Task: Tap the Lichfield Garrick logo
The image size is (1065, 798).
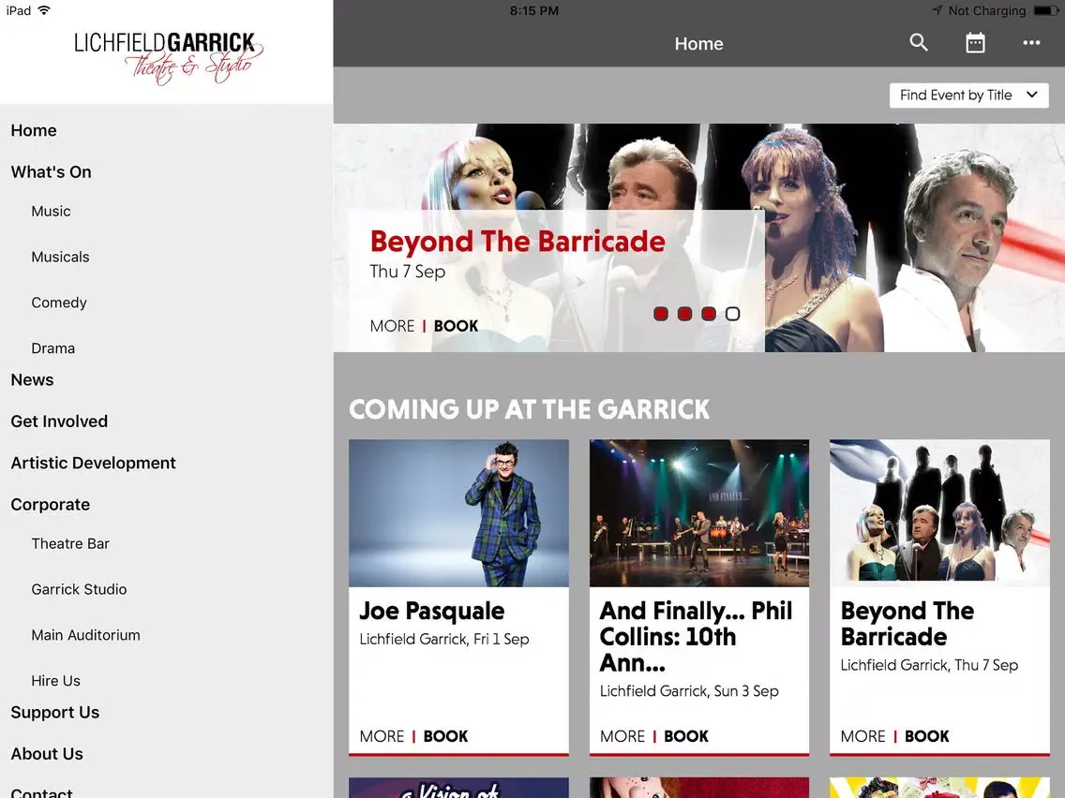Action: (x=168, y=58)
